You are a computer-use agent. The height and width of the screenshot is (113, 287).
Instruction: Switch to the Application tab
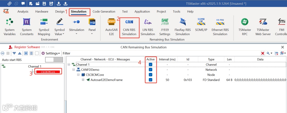142,11
